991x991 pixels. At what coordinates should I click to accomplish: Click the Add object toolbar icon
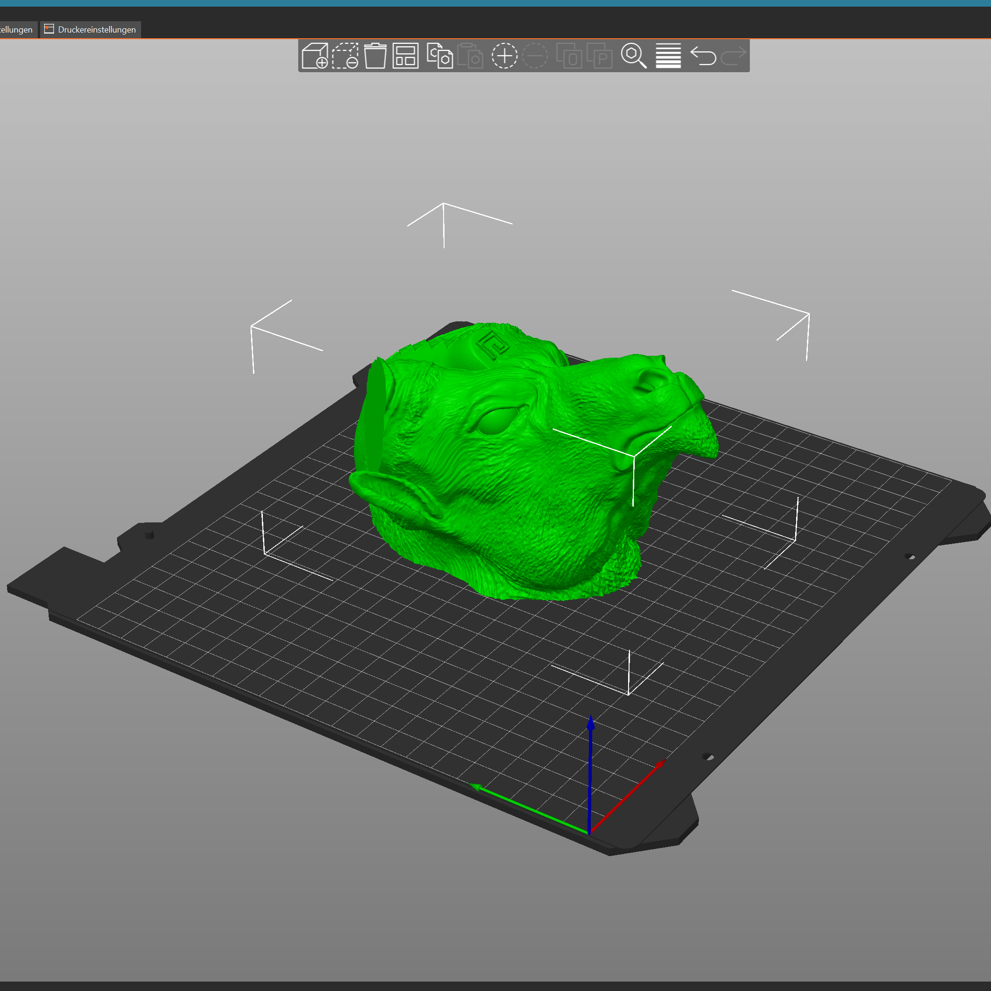314,56
